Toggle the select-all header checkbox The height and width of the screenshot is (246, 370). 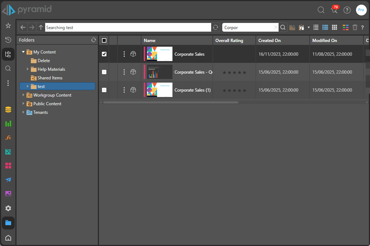pyautogui.click(x=104, y=41)
